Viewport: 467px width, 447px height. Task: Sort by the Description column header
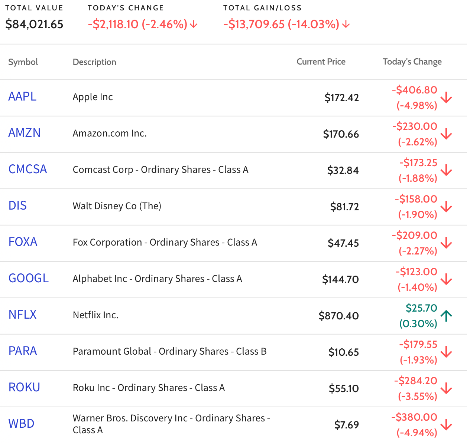(x=94, y=62)
